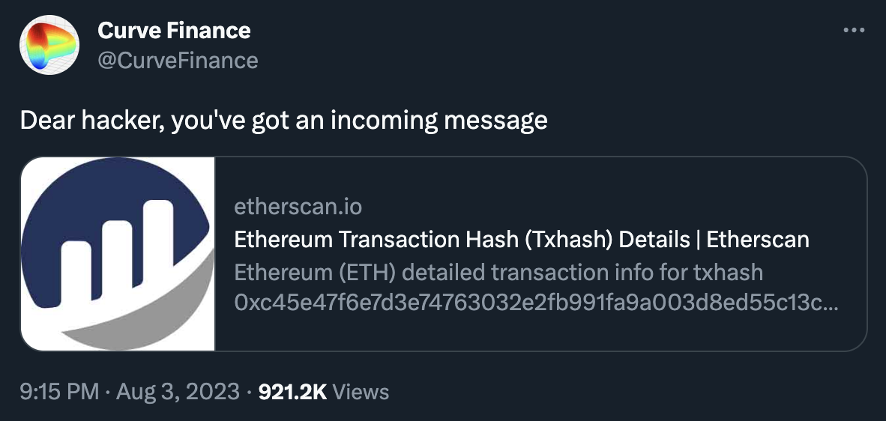Click the tweet text starting with Dear hacker

tap(283, 120)
